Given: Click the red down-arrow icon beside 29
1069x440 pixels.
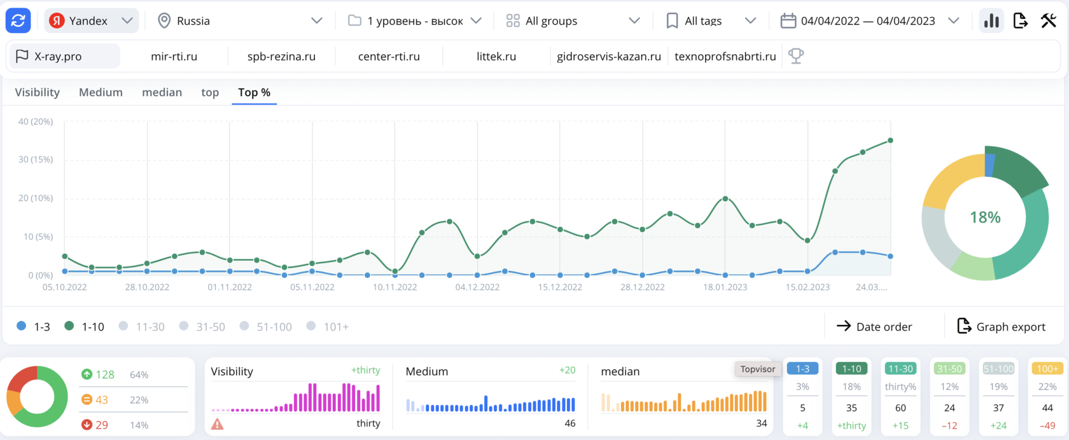Looking at the screenshot, I should pyautogui.click(x=87, y=425).
